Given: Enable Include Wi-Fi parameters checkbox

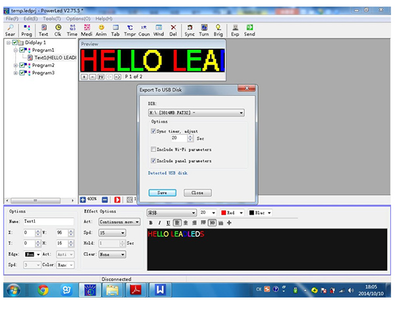Looking at the screenshot, I should (154, 149).
